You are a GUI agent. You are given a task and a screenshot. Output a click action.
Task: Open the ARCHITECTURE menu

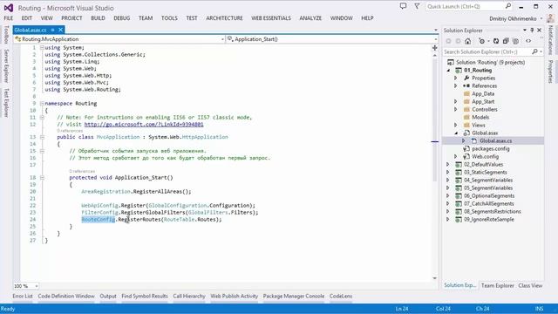click(224, 18)
